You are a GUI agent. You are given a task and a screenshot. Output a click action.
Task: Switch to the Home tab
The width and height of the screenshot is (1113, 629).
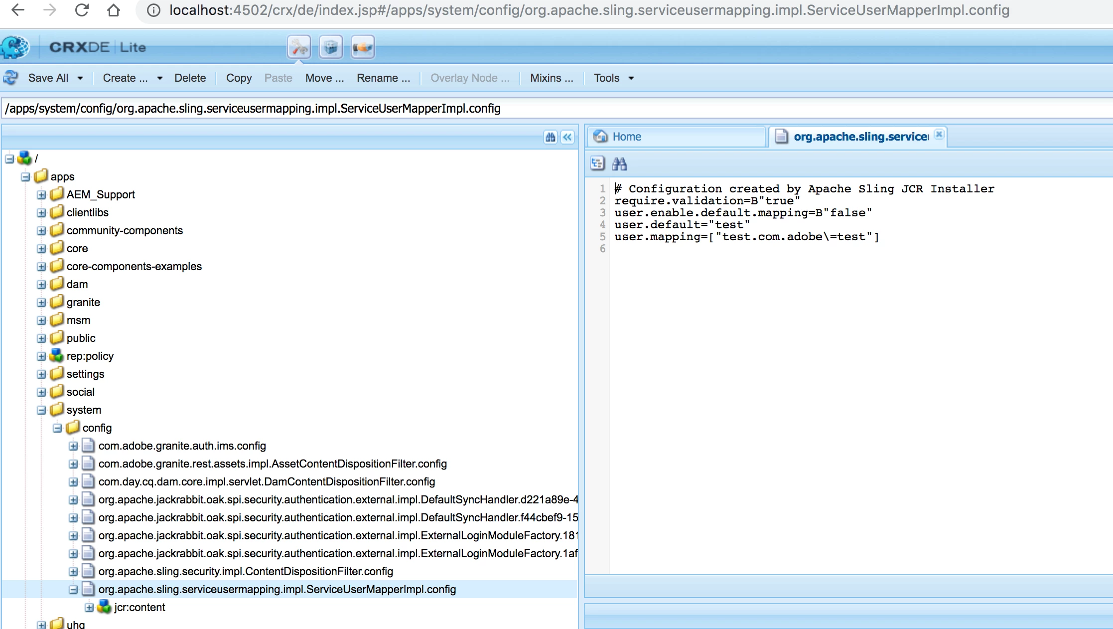point(626,137)
